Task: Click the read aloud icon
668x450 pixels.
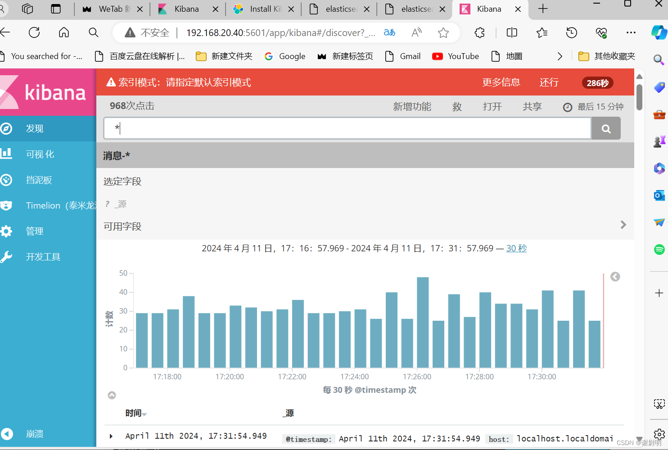Action: (x=417, y=32)
